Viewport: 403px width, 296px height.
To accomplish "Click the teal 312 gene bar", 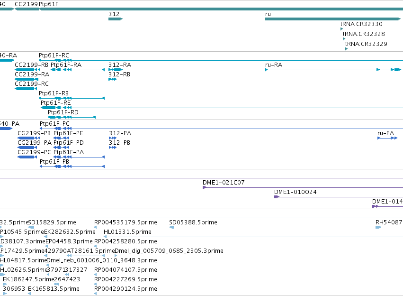I will click(x=116, y=19).
